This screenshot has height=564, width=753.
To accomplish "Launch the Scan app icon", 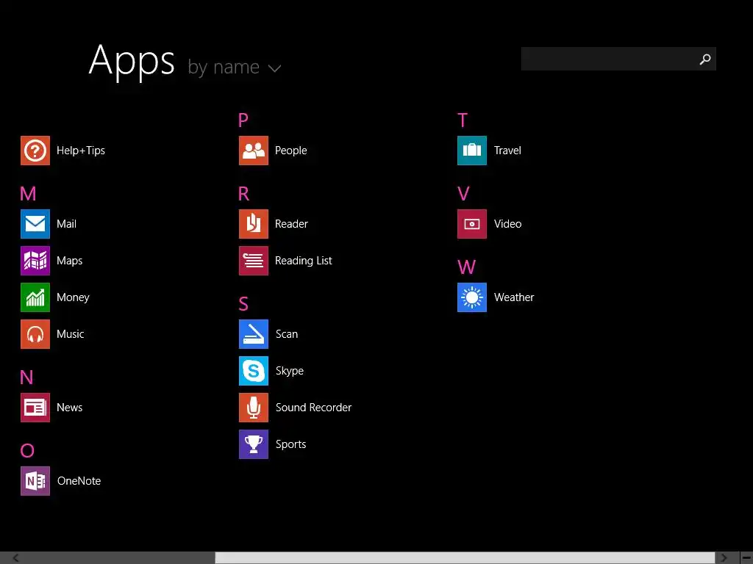I will coord(254,334).
